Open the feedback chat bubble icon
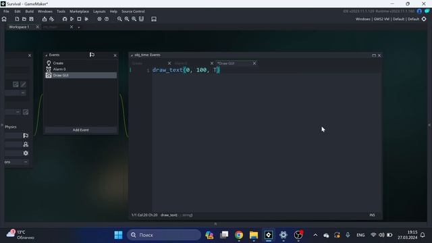The height and width of the screenshot is (243, 432). click(427, 11)
